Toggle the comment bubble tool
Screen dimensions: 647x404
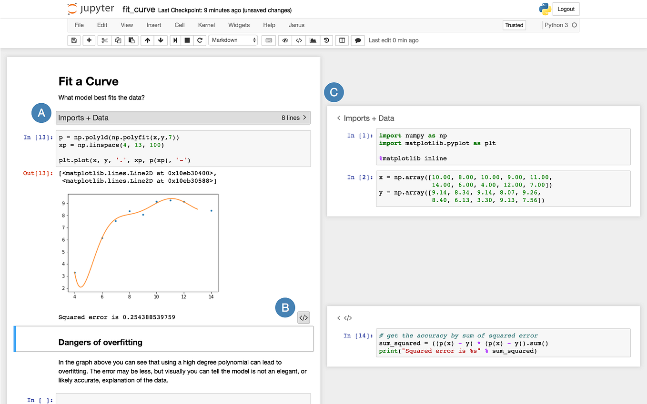point(357,40)
